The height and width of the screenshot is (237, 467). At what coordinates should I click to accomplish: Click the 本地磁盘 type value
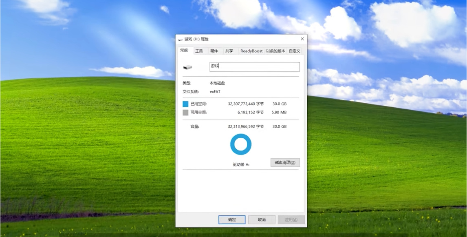pos(218,83)
